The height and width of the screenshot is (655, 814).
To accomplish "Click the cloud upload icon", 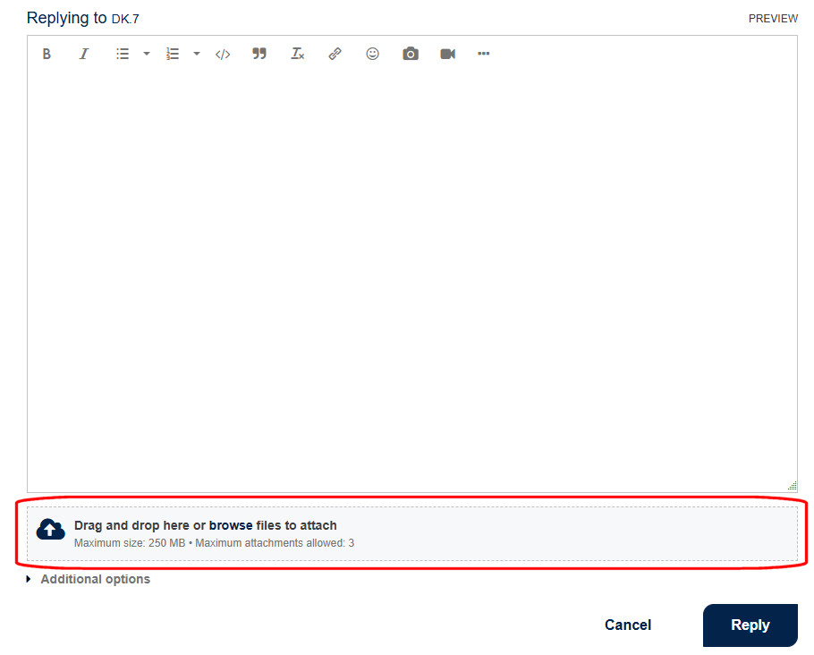I will pos(50,530).
